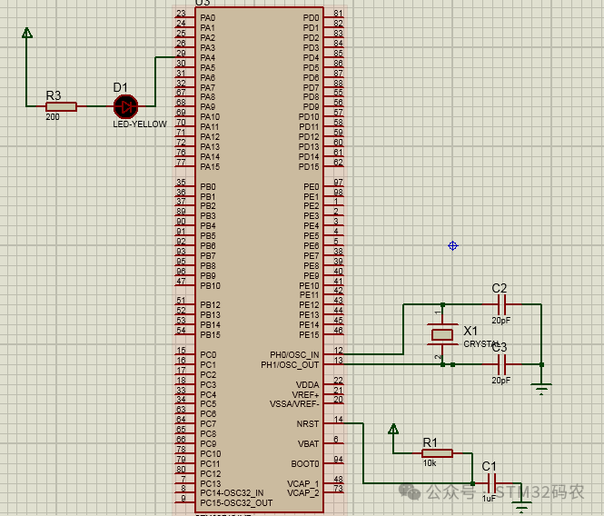604x516 pixels.
Task: Click the PA4 pin label
Action: click(x=208, y=58)
